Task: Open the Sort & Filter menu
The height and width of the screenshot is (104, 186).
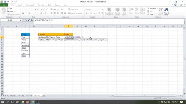Action: pyautogui.click(x=161, y=11)
